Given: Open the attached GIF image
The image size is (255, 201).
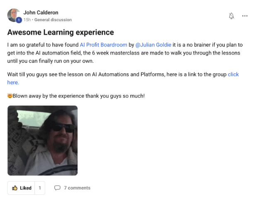Looking at the screenshot, I should 42,140.
